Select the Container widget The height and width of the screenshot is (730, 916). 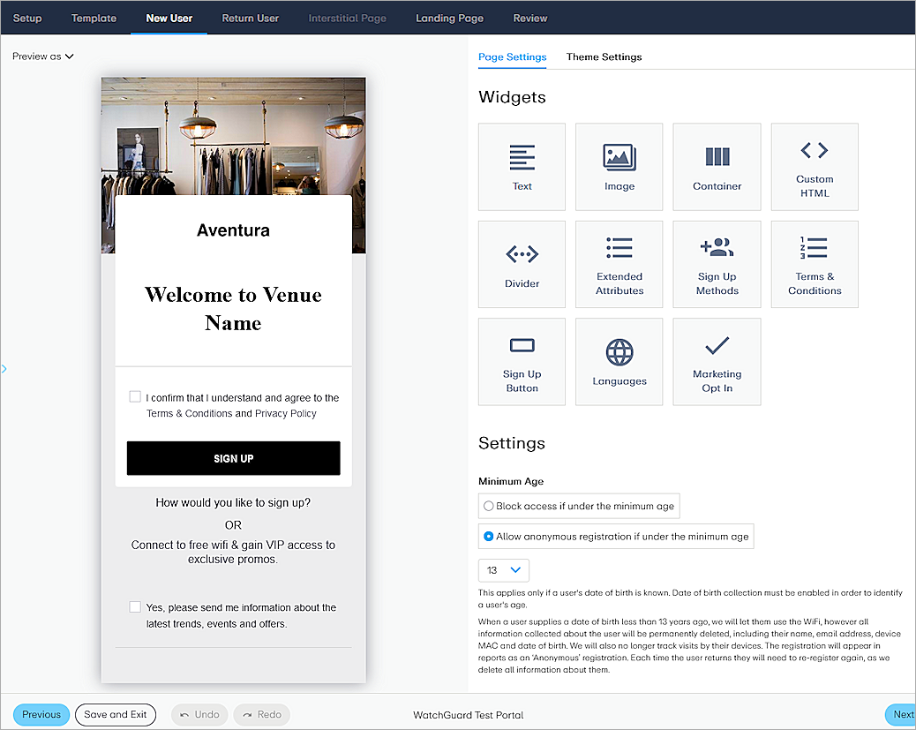[x=717, y=167]
